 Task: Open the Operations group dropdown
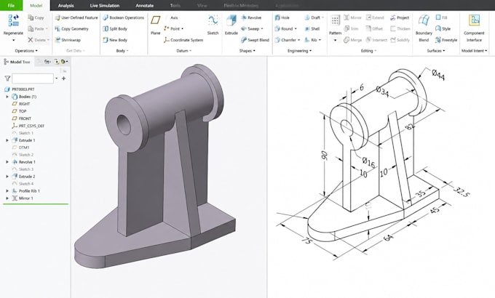[x=26, y=51]
